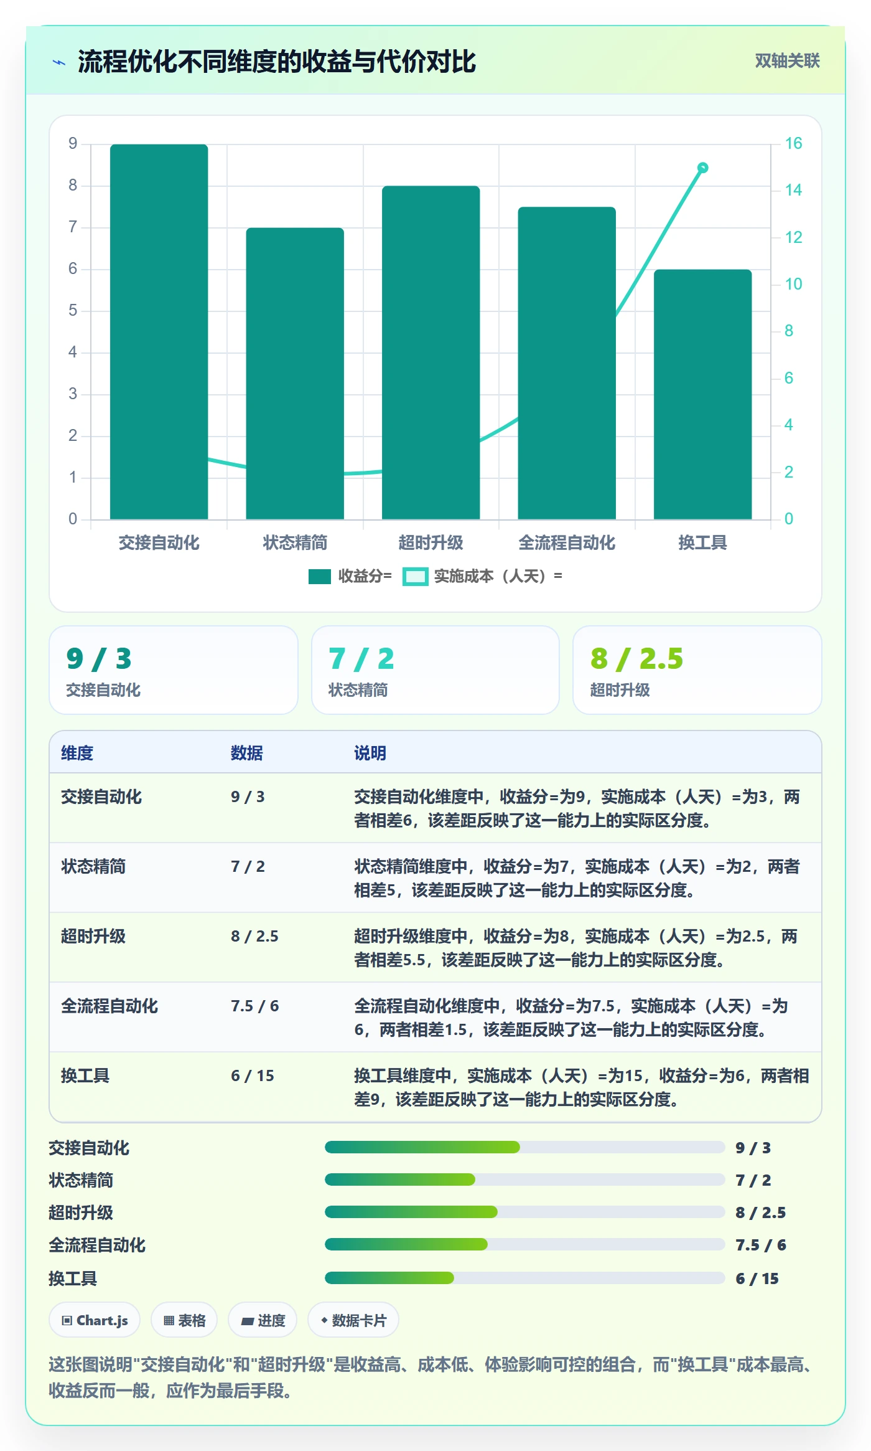
Task: Click the 超时升级 progress bar
Action: 525,1212
